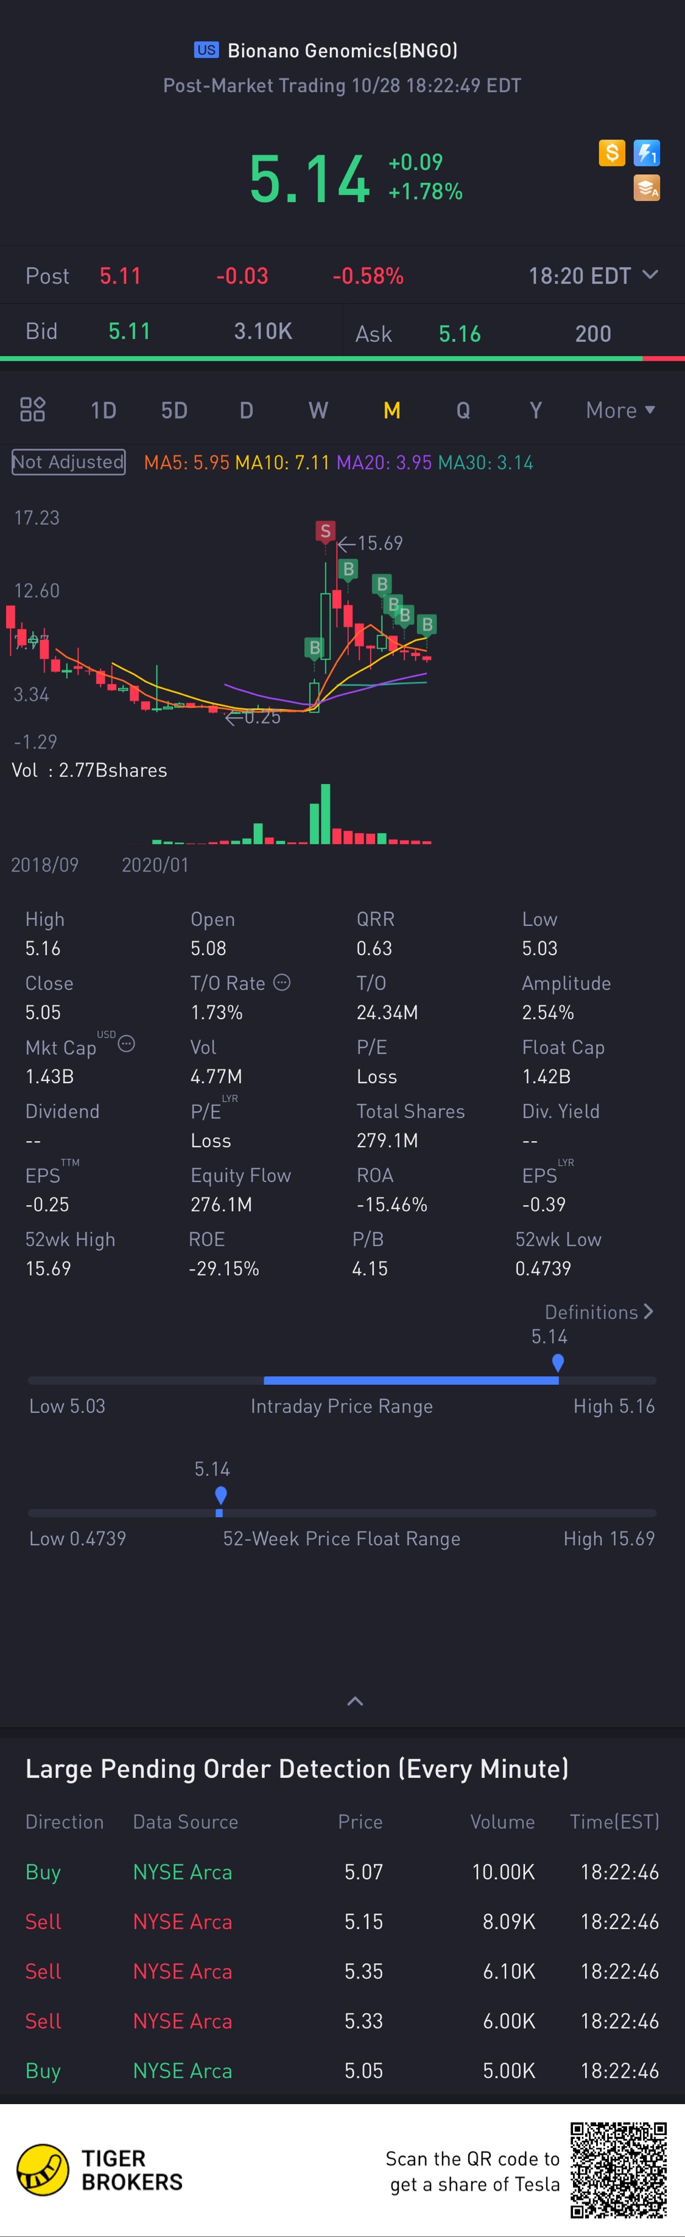Open the More chart periods dropdown

point(620,411)
